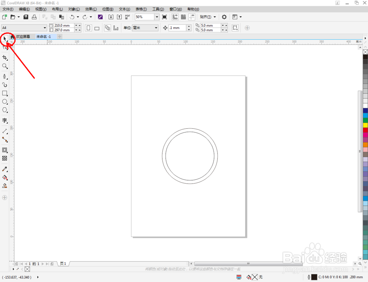Select the Rectangle tool

coord(5,93)
